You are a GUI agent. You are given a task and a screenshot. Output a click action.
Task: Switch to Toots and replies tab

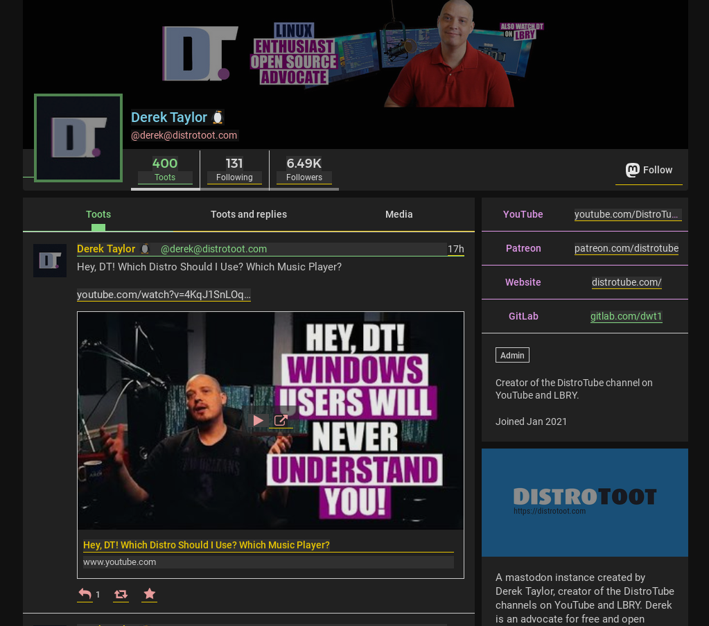coord(249,214)
